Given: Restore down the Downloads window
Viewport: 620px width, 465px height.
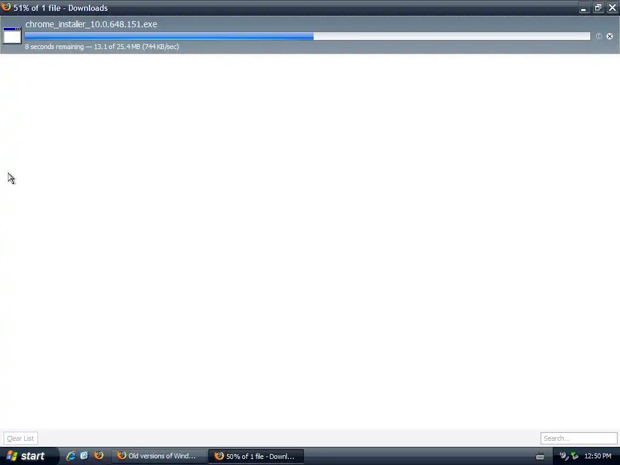Looking at the screenshot, I should click(598, 8).
